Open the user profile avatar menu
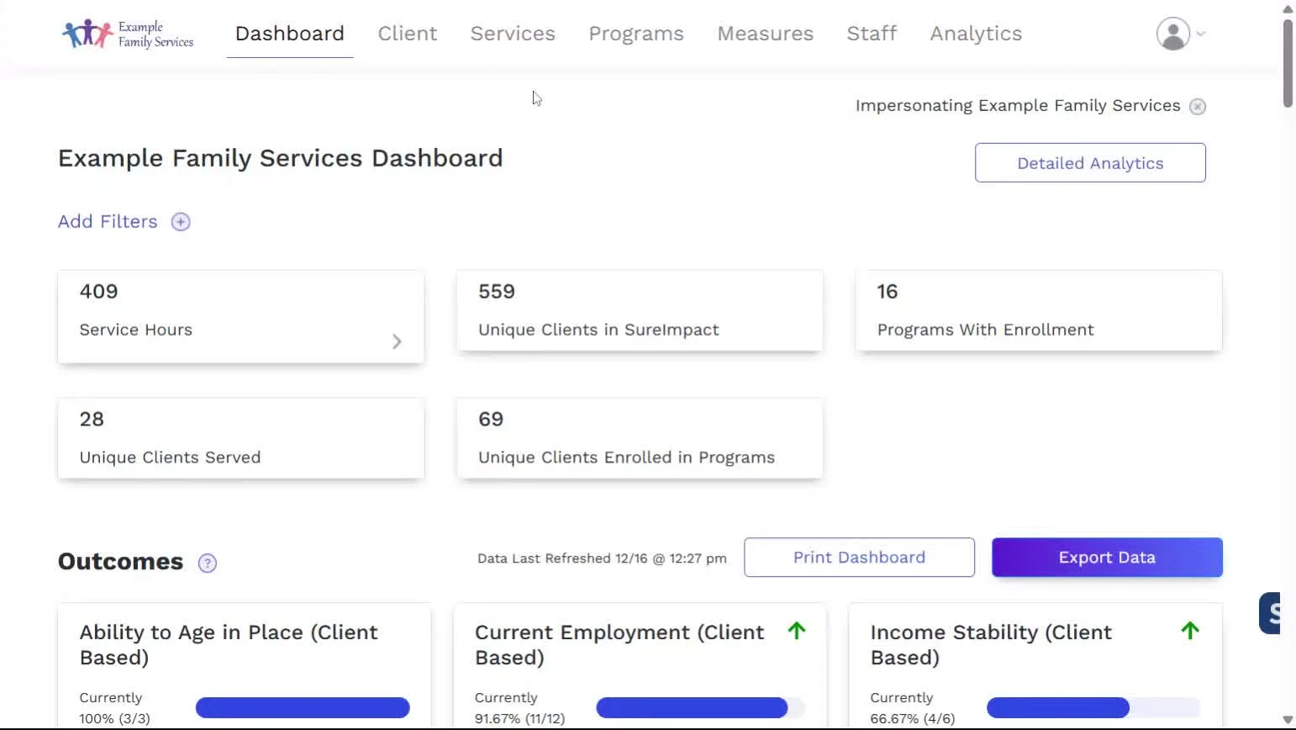The width and height of the screenshot is (1296, 730). point(1172,34)
